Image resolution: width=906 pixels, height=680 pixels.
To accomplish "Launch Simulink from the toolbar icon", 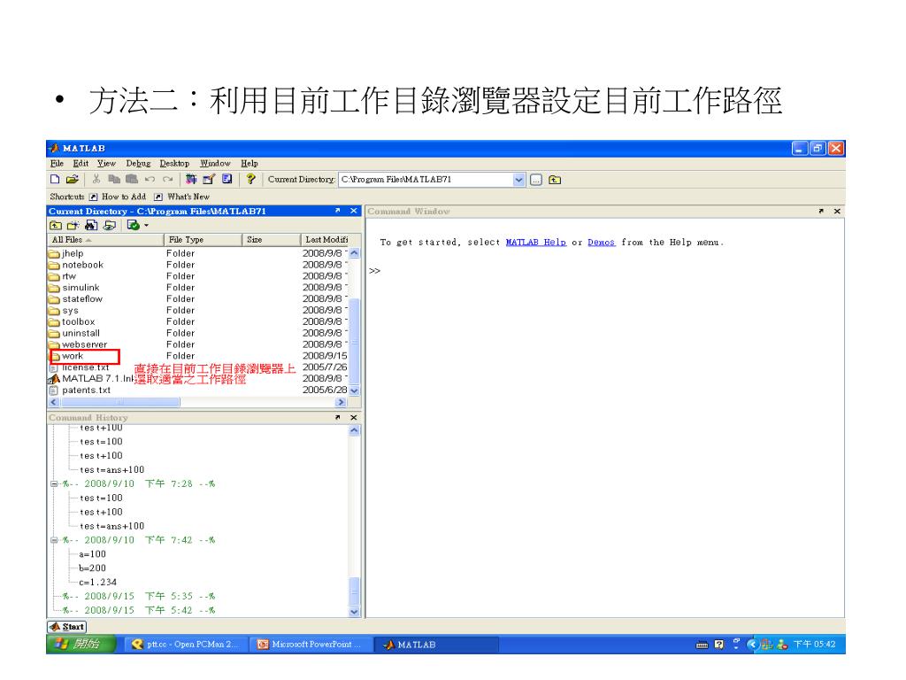I will 191,179.
